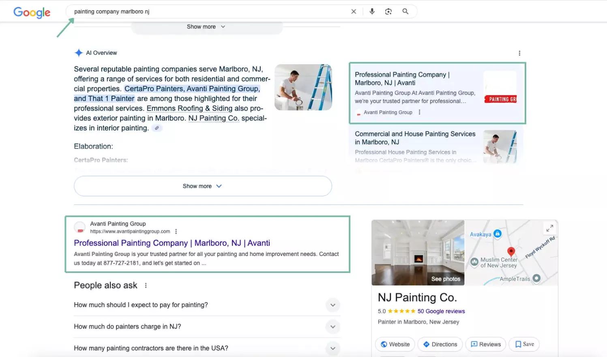This screenshot has width=607, height=357.
Task: Click underlined Emmons Roofing & Siding text
Action: pyautogui.click(x=189, y=108)
